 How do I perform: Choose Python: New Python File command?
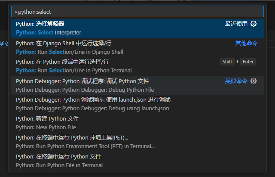point(137,123)
